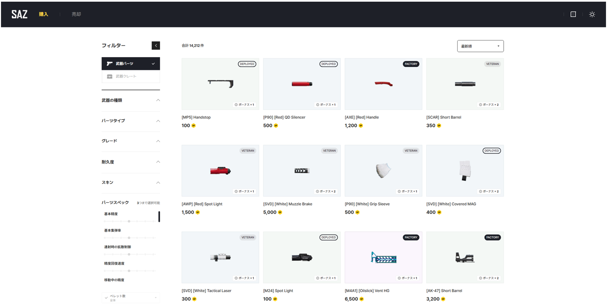The width and height of the screenshot is (607, 304).
Task: Open the [SVD] [White] Covered MAG thumbnail
Action: [465, 171]
